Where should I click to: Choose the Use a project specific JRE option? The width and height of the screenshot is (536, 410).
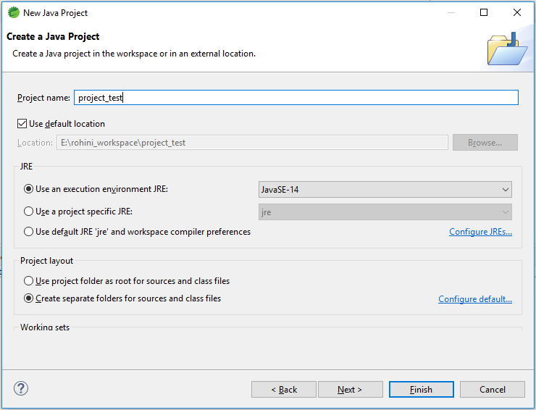[29, 212]
